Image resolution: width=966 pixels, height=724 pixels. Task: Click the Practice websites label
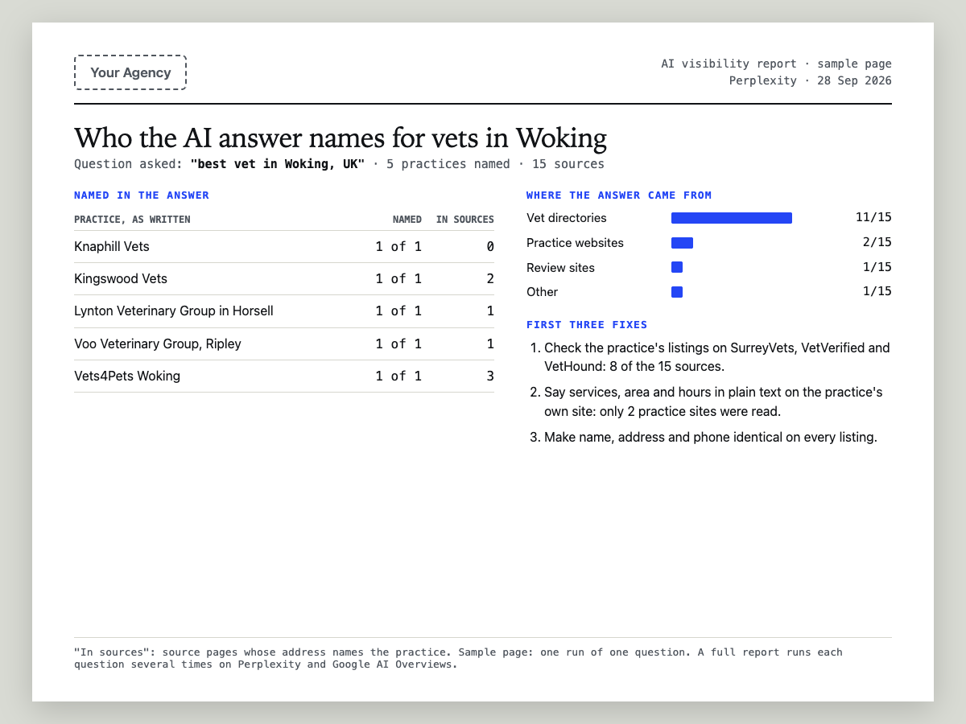click(575, 243)
